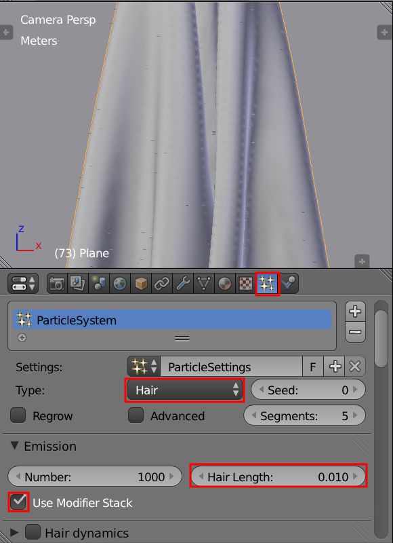
Task: Open the Texture checkerboard tab
Action: [246, 284]
